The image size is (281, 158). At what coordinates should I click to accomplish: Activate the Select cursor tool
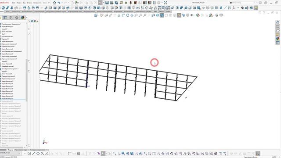[x=100, y=3]
